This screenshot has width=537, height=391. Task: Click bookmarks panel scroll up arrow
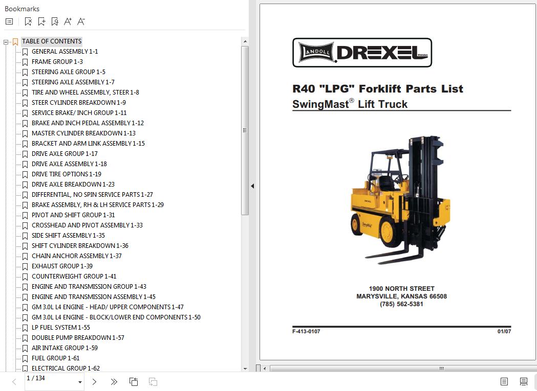245,41
